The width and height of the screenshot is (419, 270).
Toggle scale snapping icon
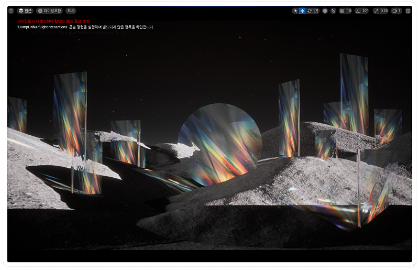(376, 10)
